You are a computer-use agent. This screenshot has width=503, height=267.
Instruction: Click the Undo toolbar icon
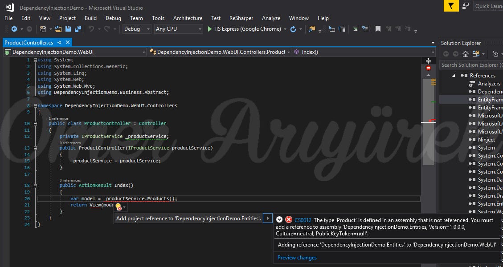[91, 29]
